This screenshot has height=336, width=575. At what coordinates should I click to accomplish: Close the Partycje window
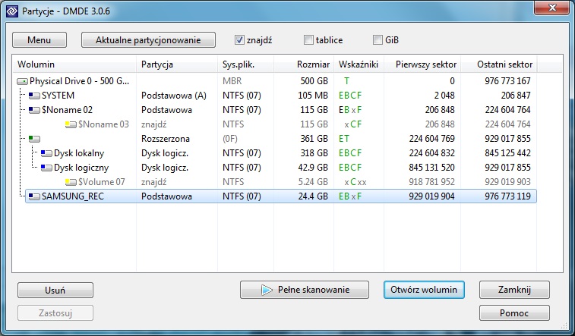click(551, 8)
